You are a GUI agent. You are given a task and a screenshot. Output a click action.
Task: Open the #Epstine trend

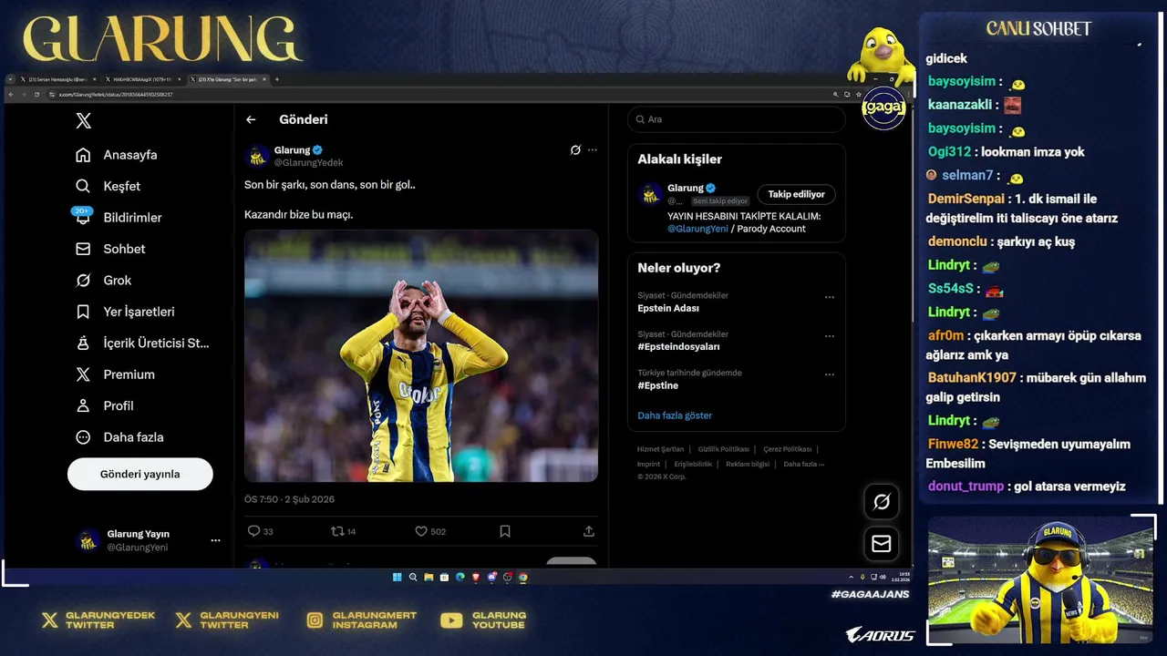(x=656, y=385)
